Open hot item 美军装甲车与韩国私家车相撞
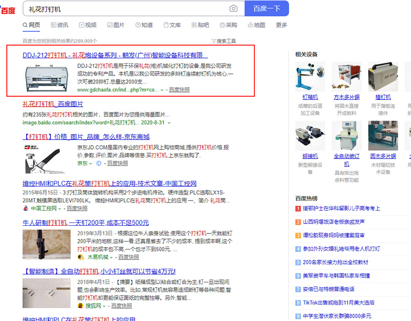Viewport: 411px width, 321px height. (x=336, y=276)
